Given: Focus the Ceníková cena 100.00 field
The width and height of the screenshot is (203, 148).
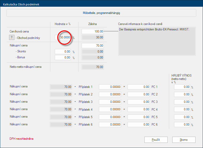Looking at the screenshot, I should tap(93, 31).
